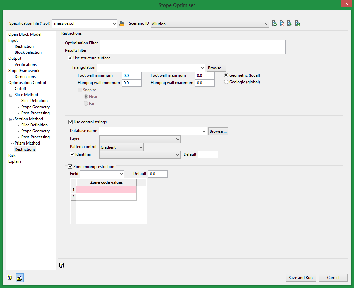Expand the Pattern control Gradient dropdown
This screenshot has height=288, width=354.
140,147
